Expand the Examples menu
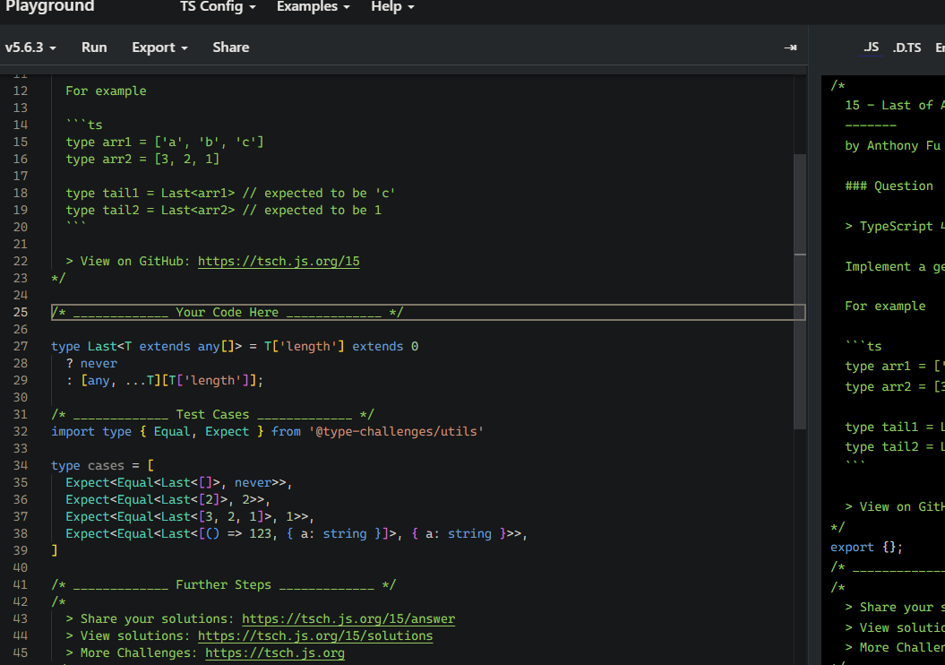Image resolution: width=945 pixels, height=665 pixels. click(x=313, y=6)
